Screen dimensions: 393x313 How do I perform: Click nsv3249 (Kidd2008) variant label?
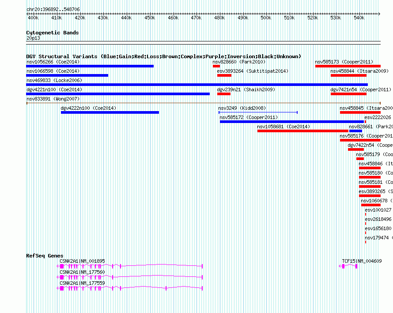242,108
